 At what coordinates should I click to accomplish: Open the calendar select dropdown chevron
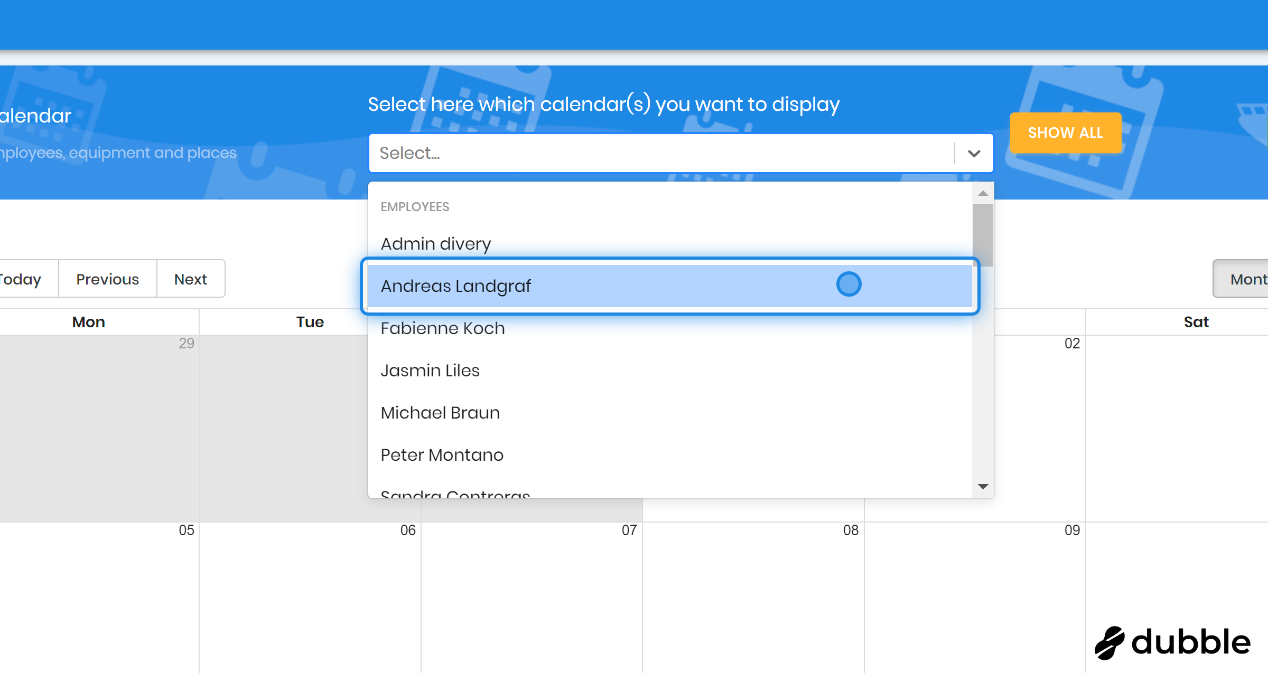974,153
